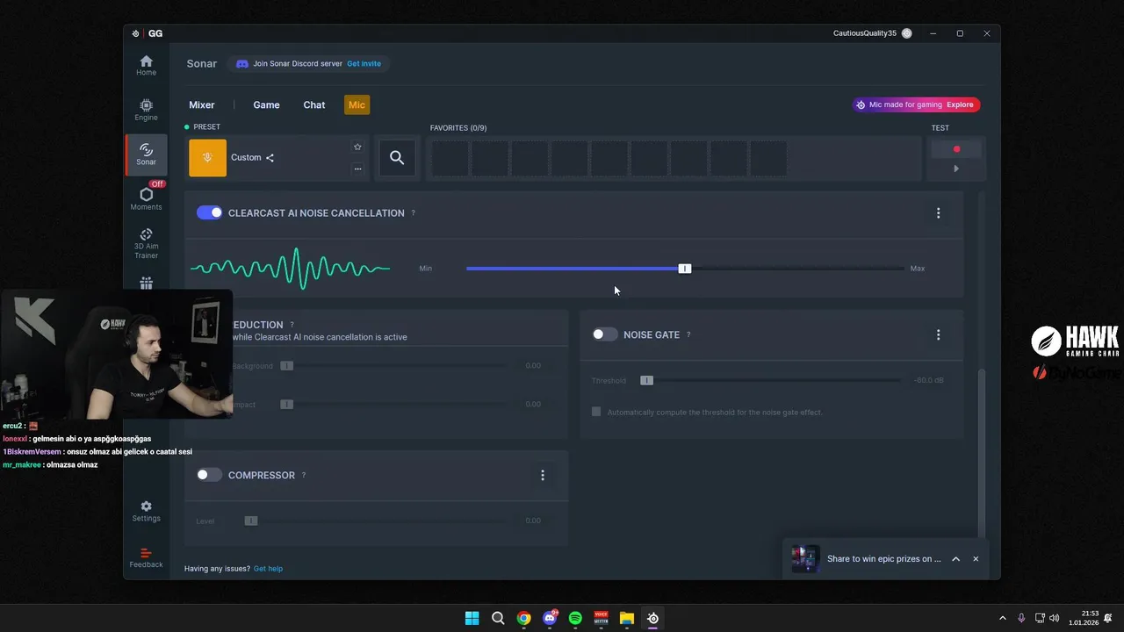Image resolution: width=1124 pixels, height=632 pixels.
Task: Click Share to win epic prizes
Action: [883, 559]
